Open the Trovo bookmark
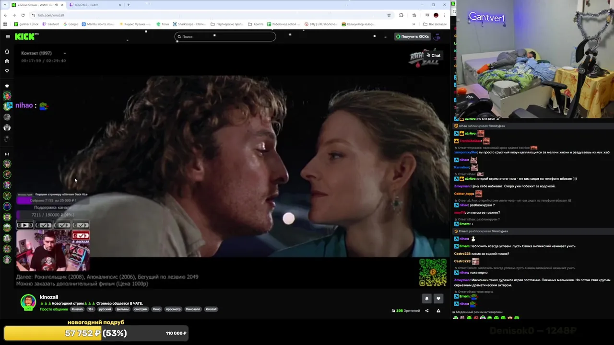This screenshot has height=345, width=614. pos(163,24)
